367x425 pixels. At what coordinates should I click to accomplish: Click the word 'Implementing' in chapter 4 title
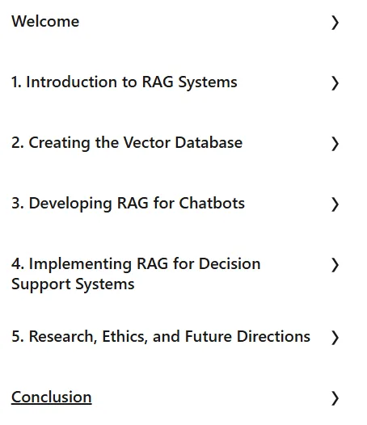(x=80, y=264)
